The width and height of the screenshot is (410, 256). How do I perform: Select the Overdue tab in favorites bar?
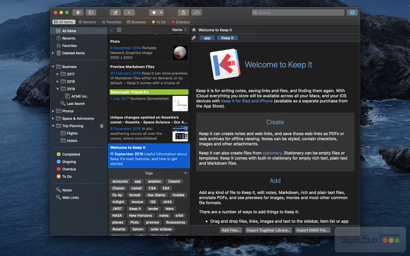[x=181, y=22]
